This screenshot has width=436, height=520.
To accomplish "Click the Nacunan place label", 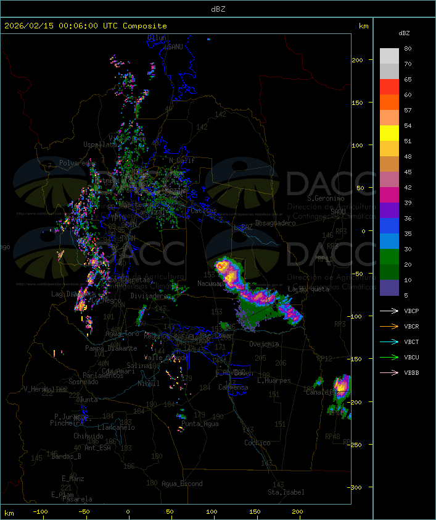I will (x=210, y=283).
